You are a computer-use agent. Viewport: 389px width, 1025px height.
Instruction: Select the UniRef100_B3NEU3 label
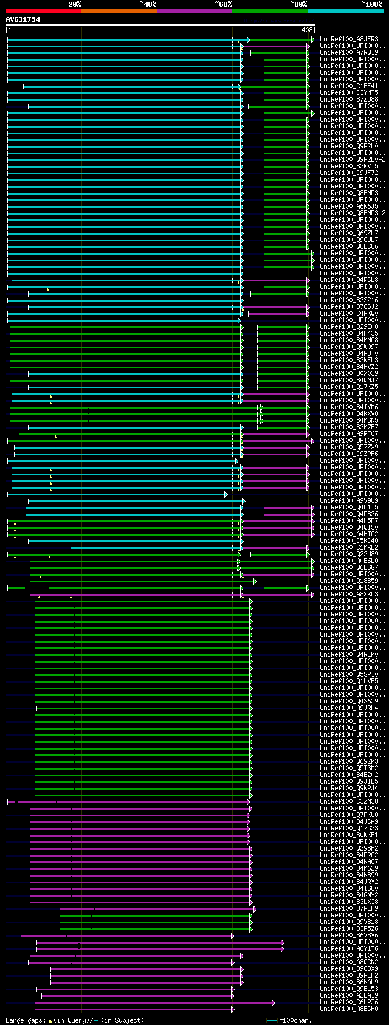tap(349, 361)
